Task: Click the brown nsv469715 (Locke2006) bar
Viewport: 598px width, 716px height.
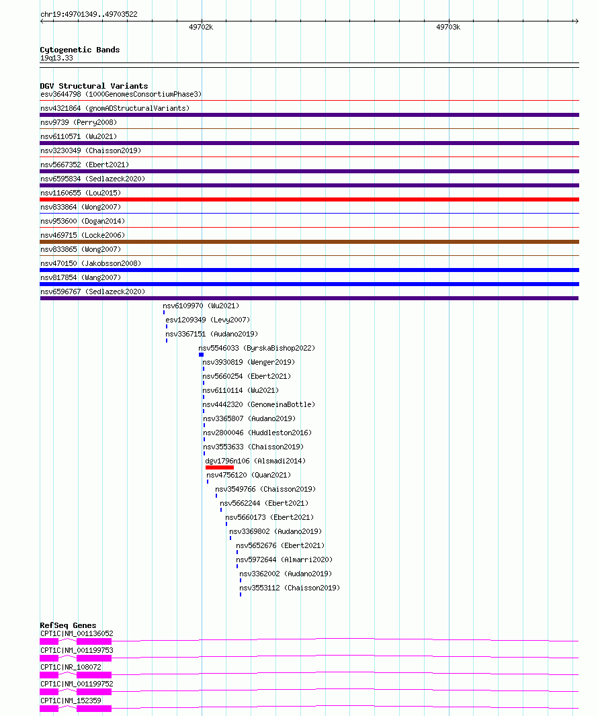Action: (309, 242)
